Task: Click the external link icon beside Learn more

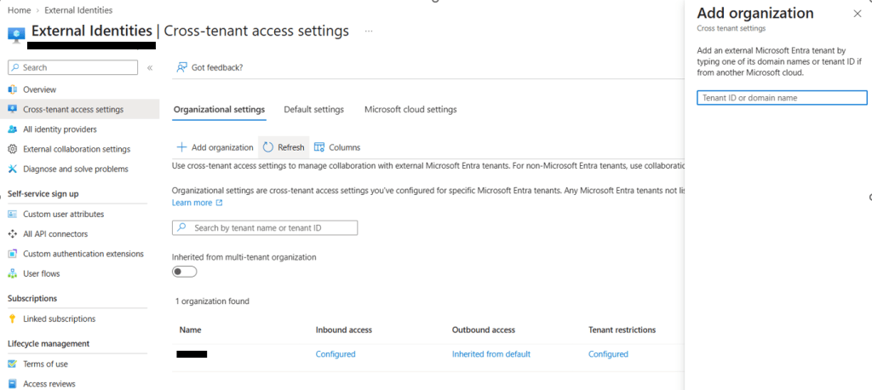Action: pyautogui.click(x=219, y=203)
